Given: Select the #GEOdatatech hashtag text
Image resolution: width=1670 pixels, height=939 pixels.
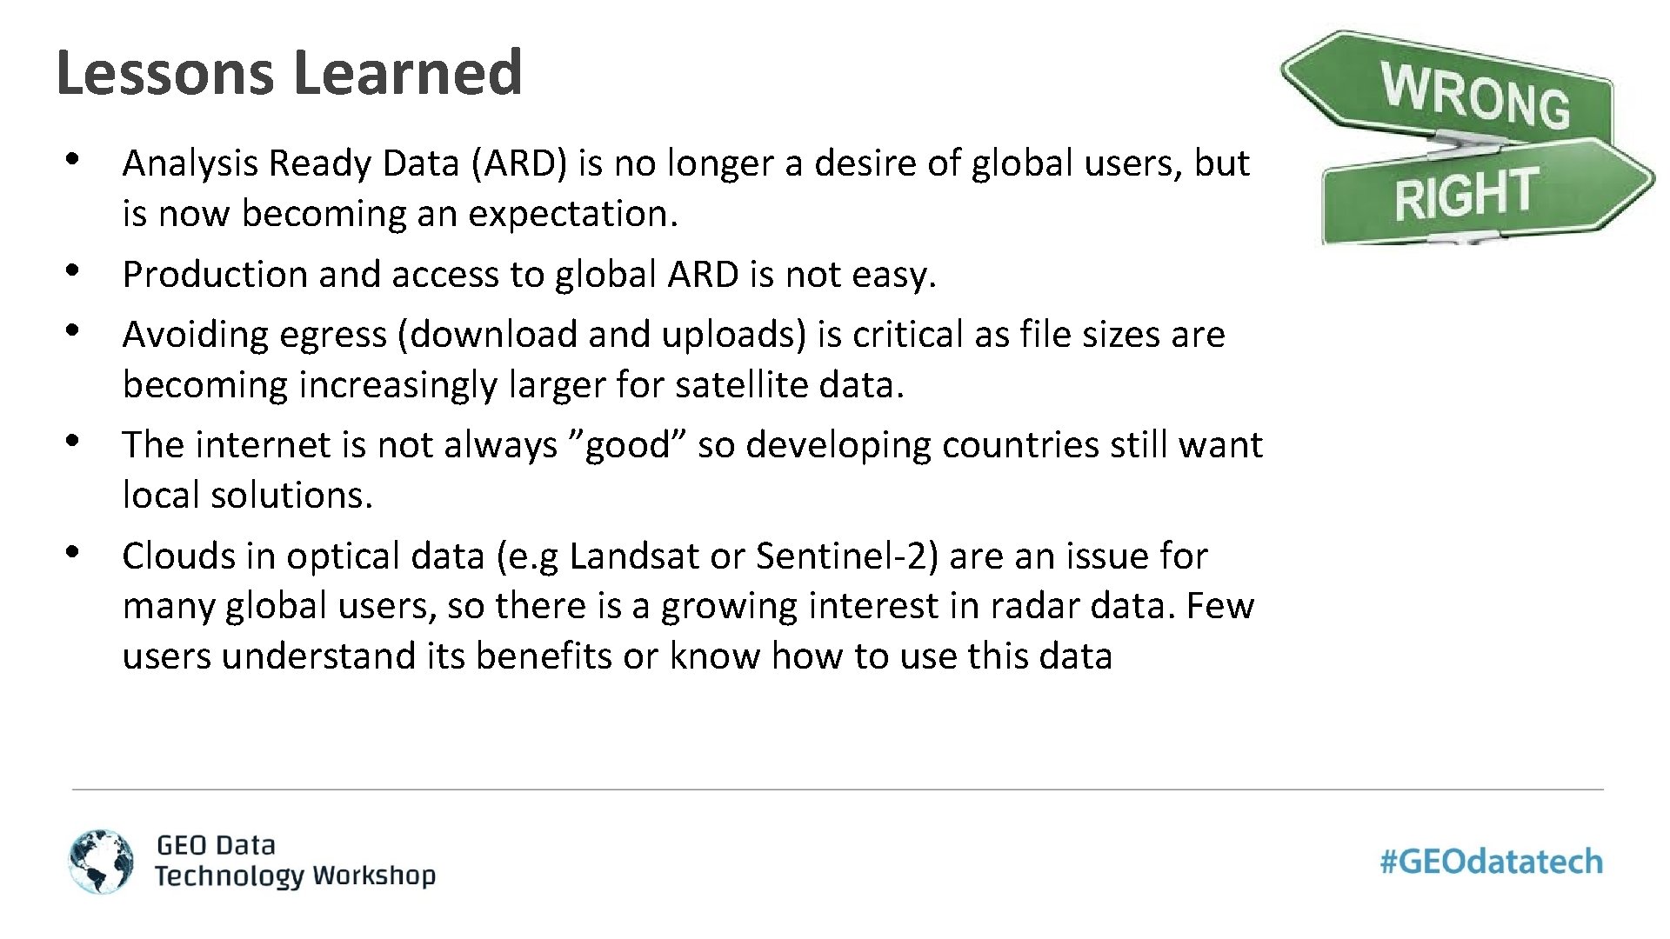Looking at the screenshot, I should click(1492, 862).
